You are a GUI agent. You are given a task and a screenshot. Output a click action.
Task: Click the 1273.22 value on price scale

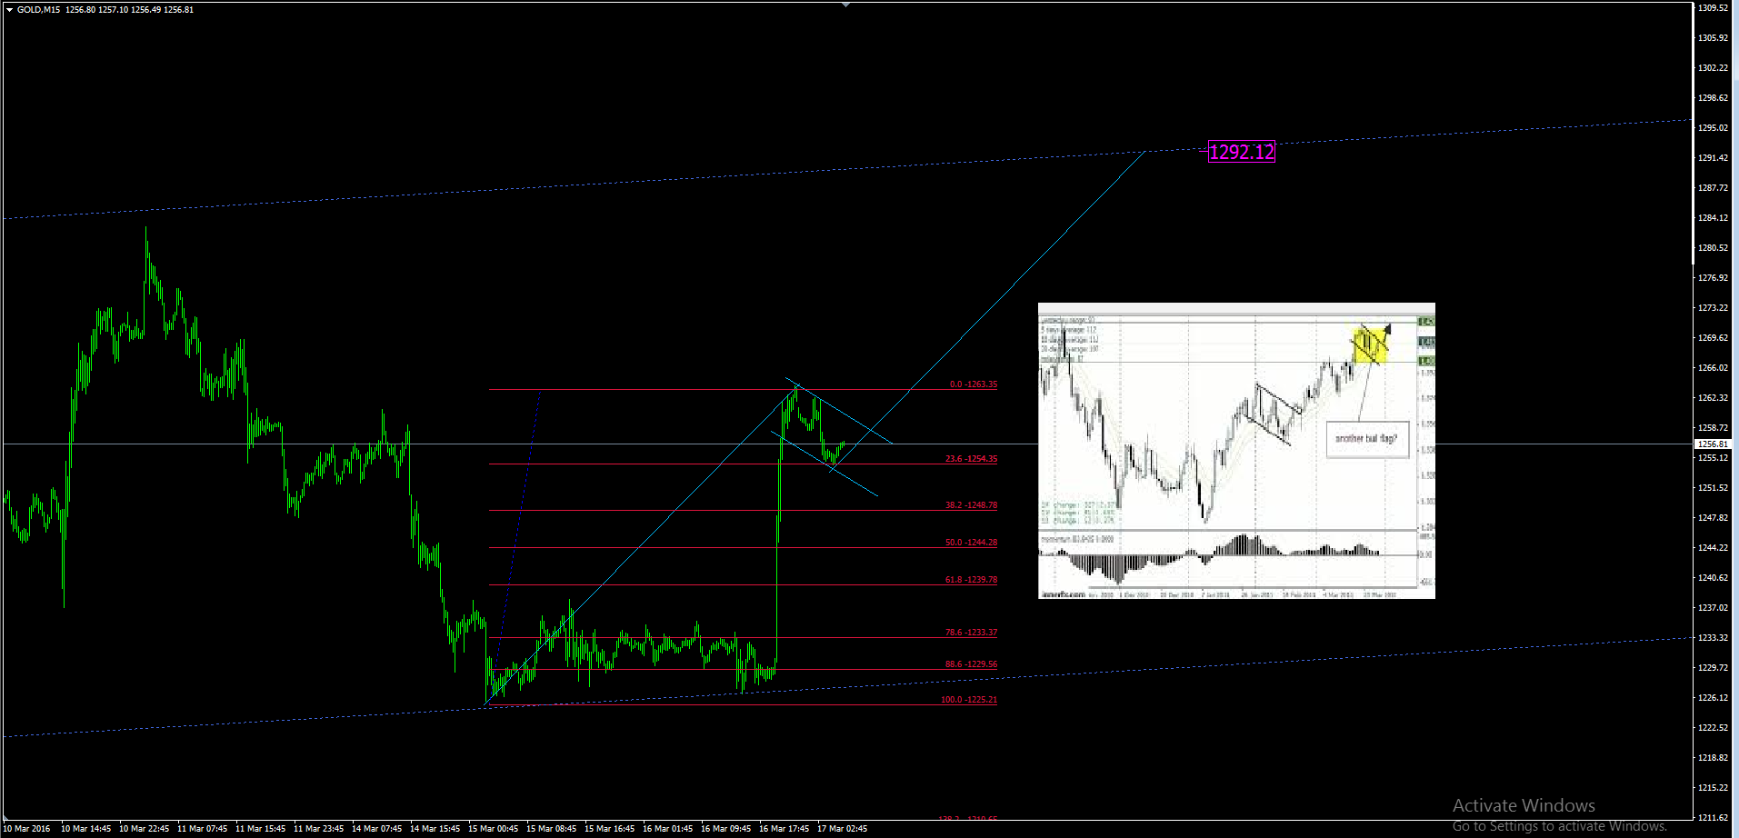pos(1713,308)
